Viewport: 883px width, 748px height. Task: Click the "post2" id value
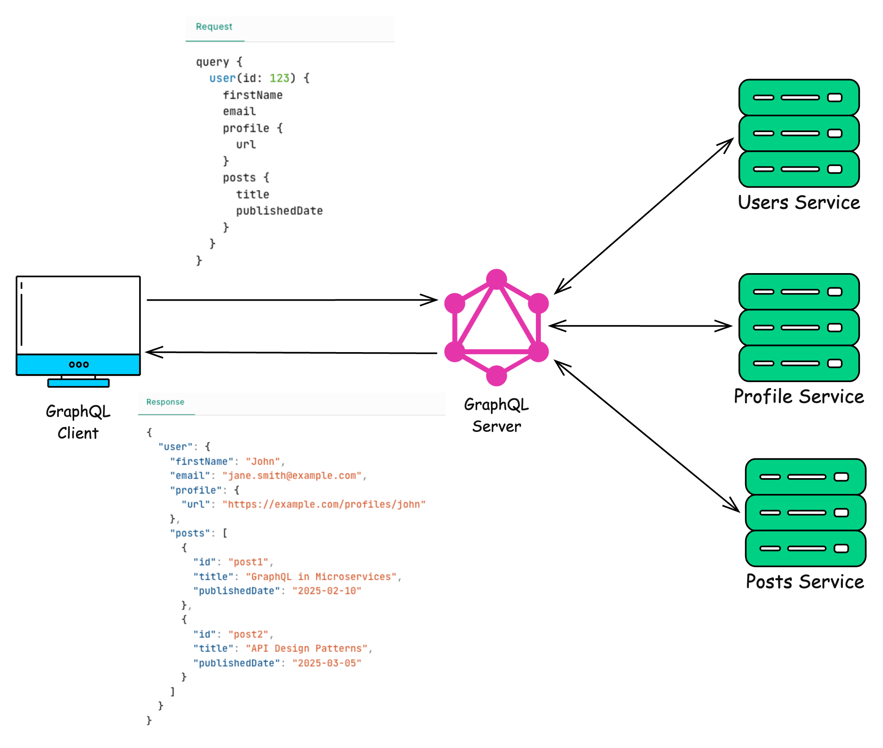(248, 635)
